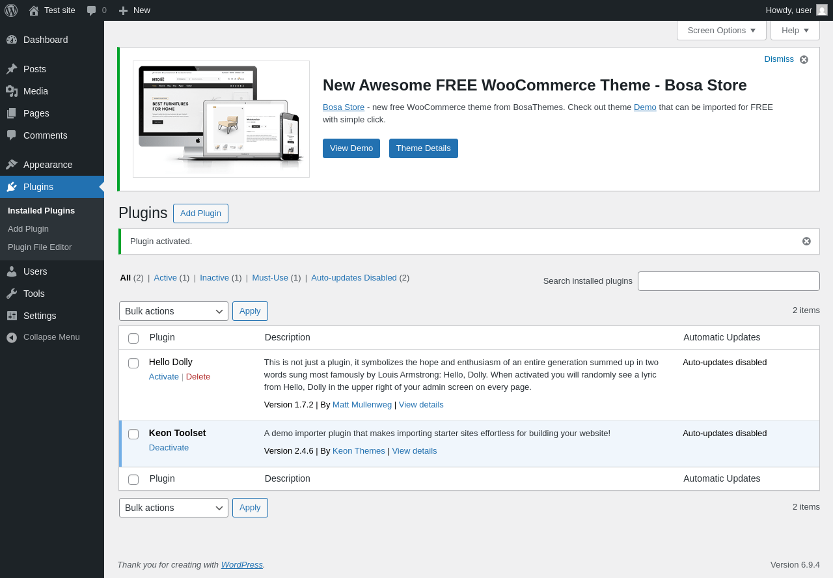833x578 pixels.
Task: Expand the Help tab
Action: 795,30
